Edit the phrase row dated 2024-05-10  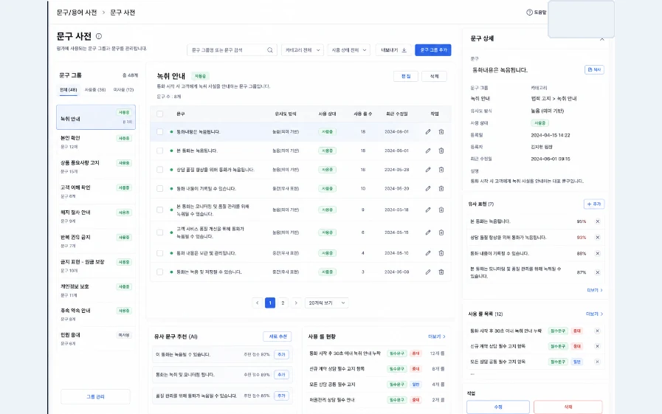click(x=428, y=253)
